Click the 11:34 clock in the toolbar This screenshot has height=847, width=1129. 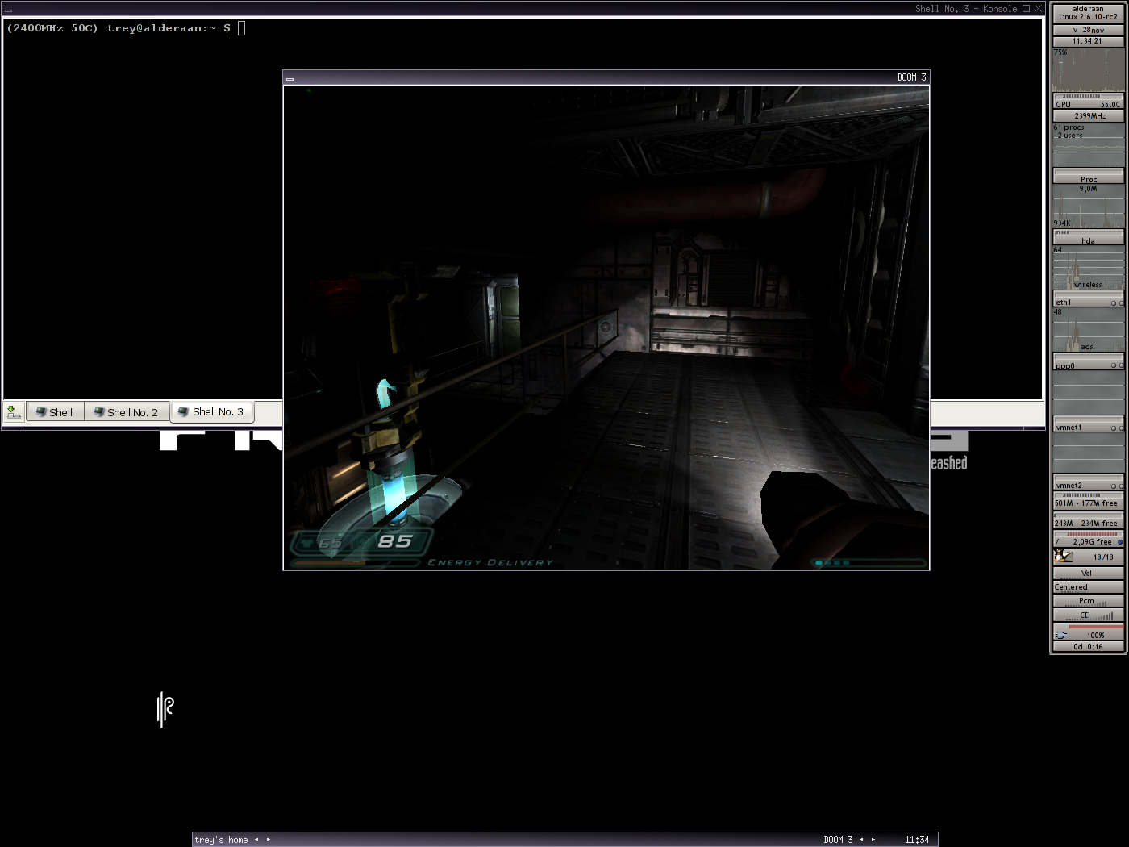coord(917,840)
